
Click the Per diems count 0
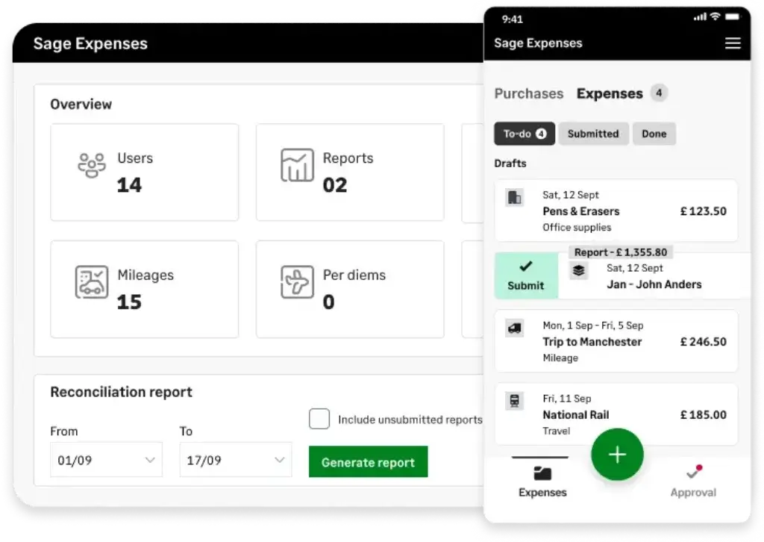[x=329, y=302]
